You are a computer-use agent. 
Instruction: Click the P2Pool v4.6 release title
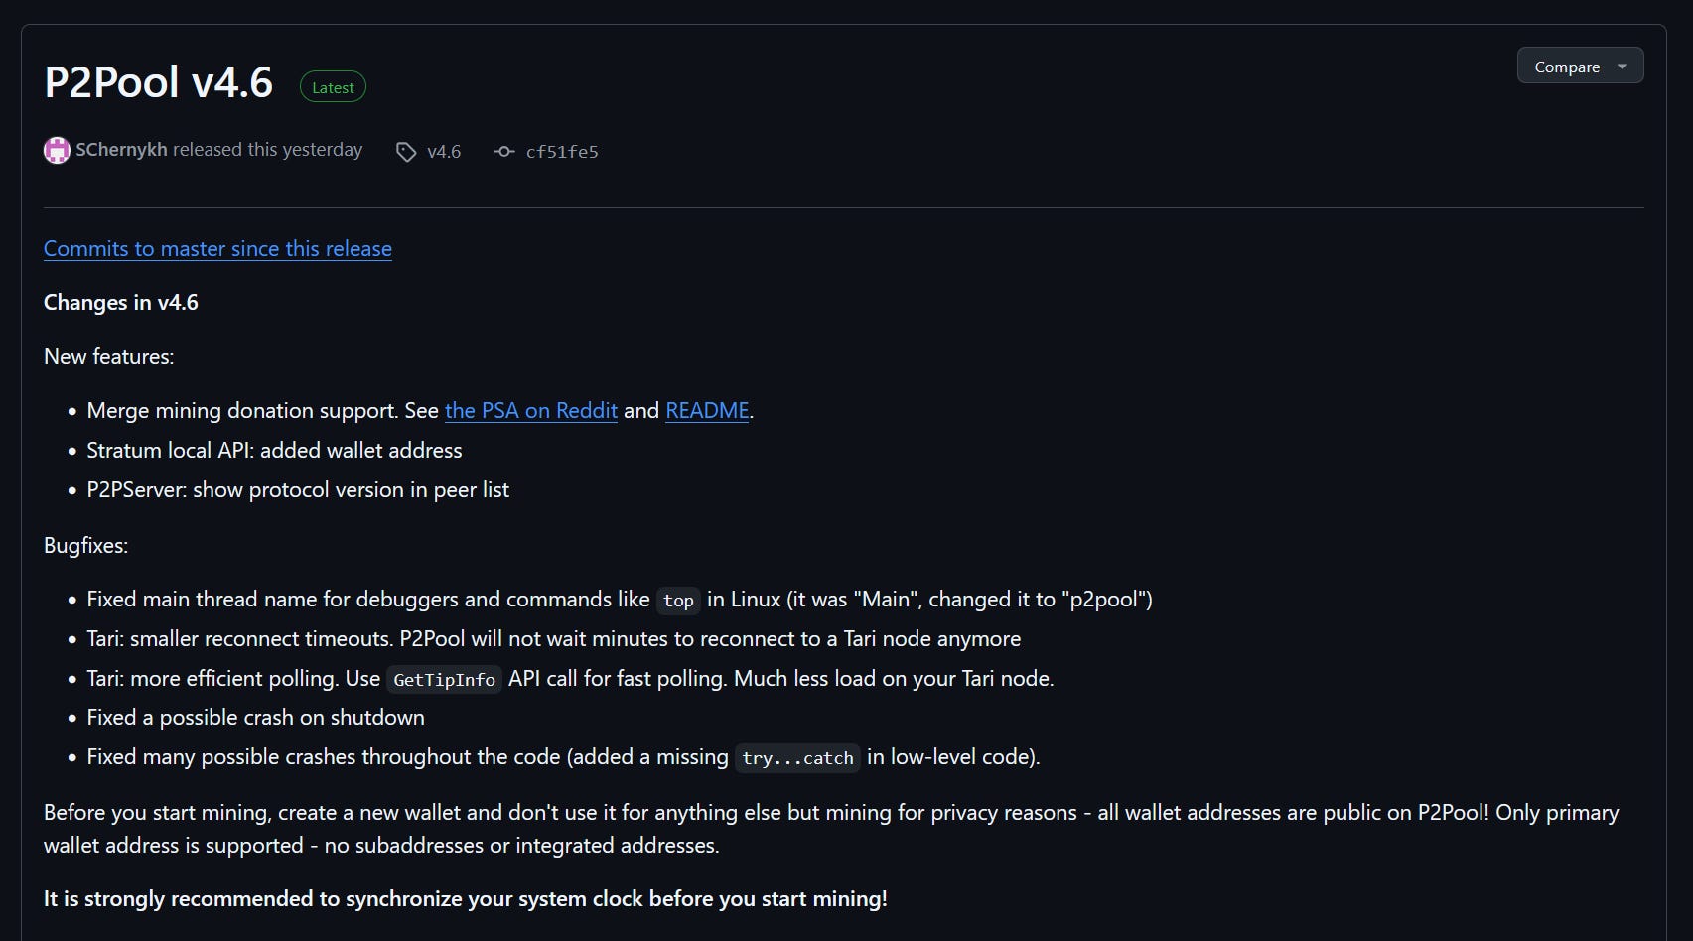coord(158,82)
